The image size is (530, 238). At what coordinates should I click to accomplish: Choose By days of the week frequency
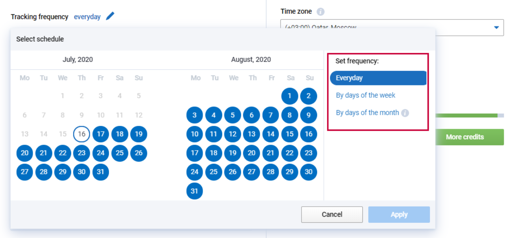pos(366,95)
